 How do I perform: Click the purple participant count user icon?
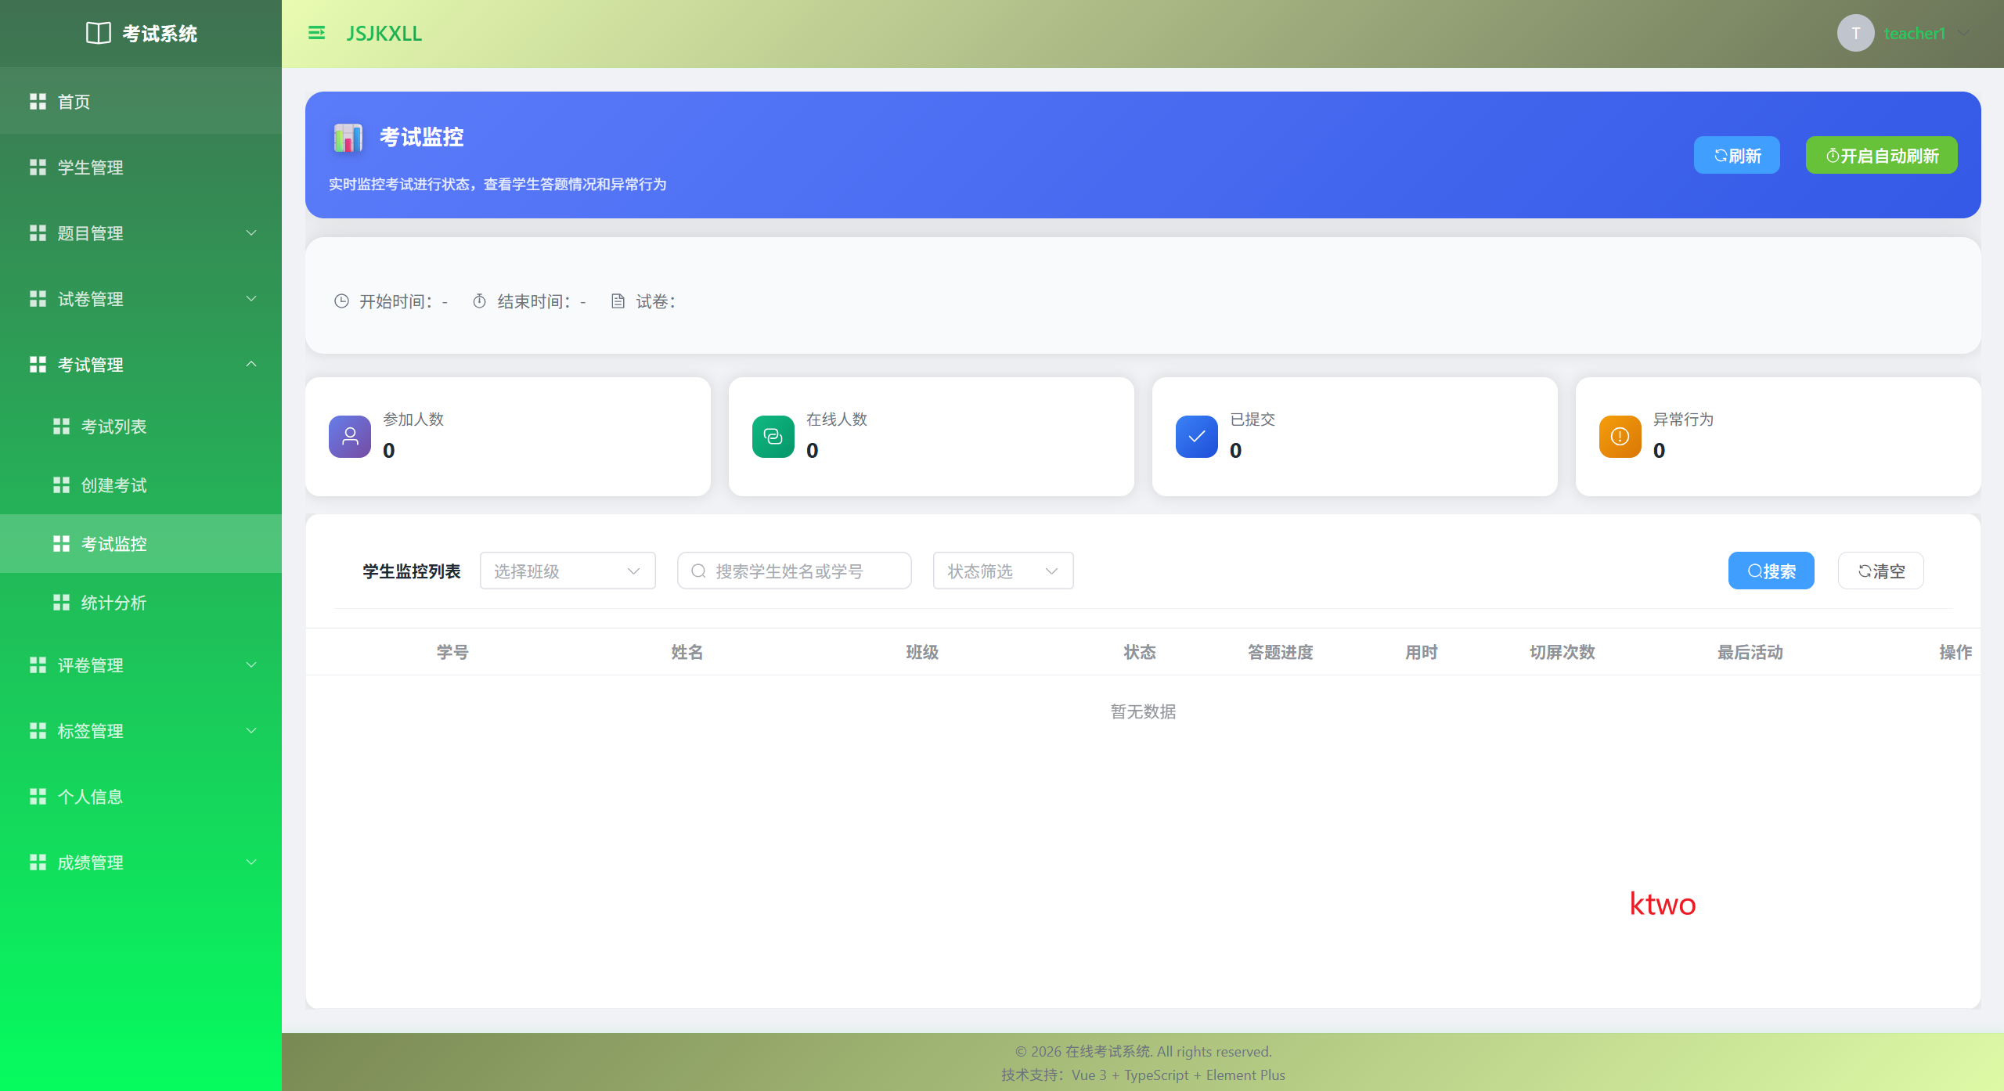click(x=350, y=436)
